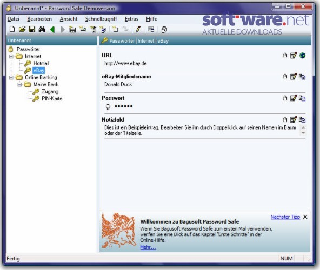Copy the Passwort field with copy icon
Screen dimensions: 320x270
coord(302,98)
